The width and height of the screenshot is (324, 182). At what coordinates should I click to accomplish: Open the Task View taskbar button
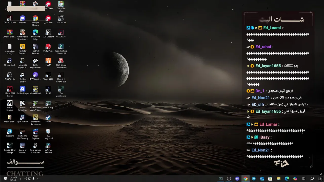click(x=304, y=179)
